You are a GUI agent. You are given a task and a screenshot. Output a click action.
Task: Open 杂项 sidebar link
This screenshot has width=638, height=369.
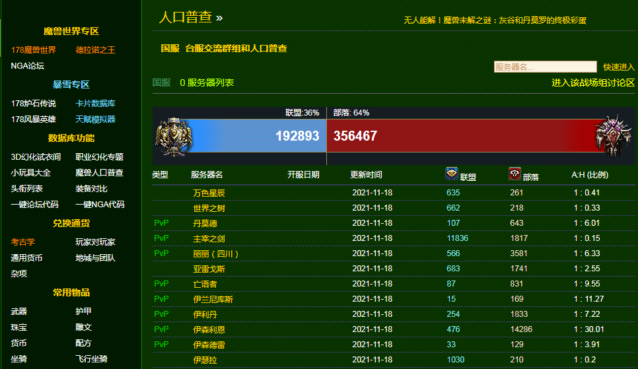click(18, 274)
